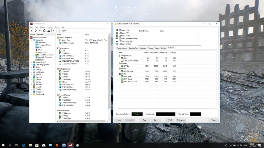Open the Windows Start menu

(3, 145)
